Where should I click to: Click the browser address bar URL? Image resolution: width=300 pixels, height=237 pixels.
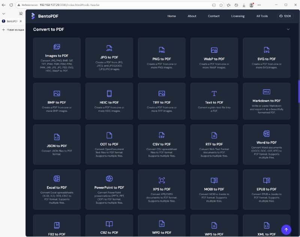point(70,5)
